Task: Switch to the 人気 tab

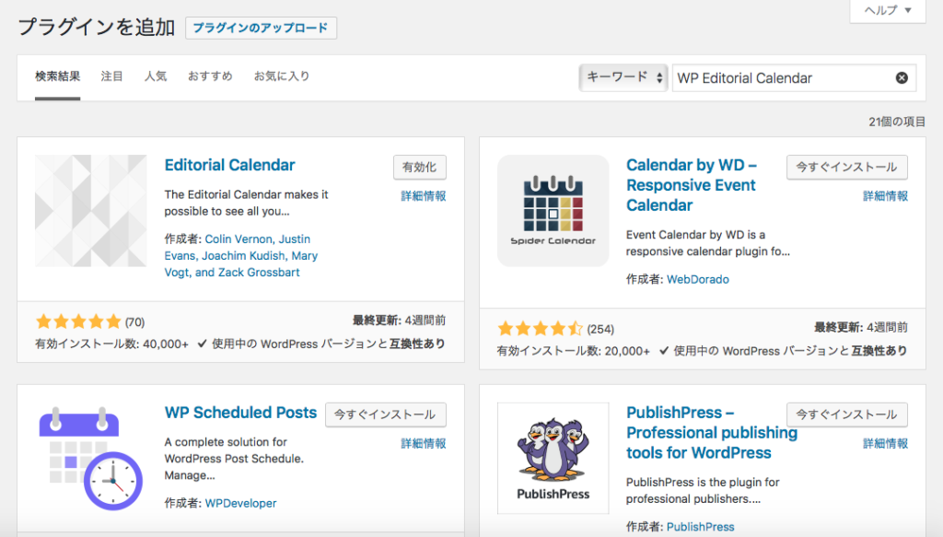Action: (156, 76)
